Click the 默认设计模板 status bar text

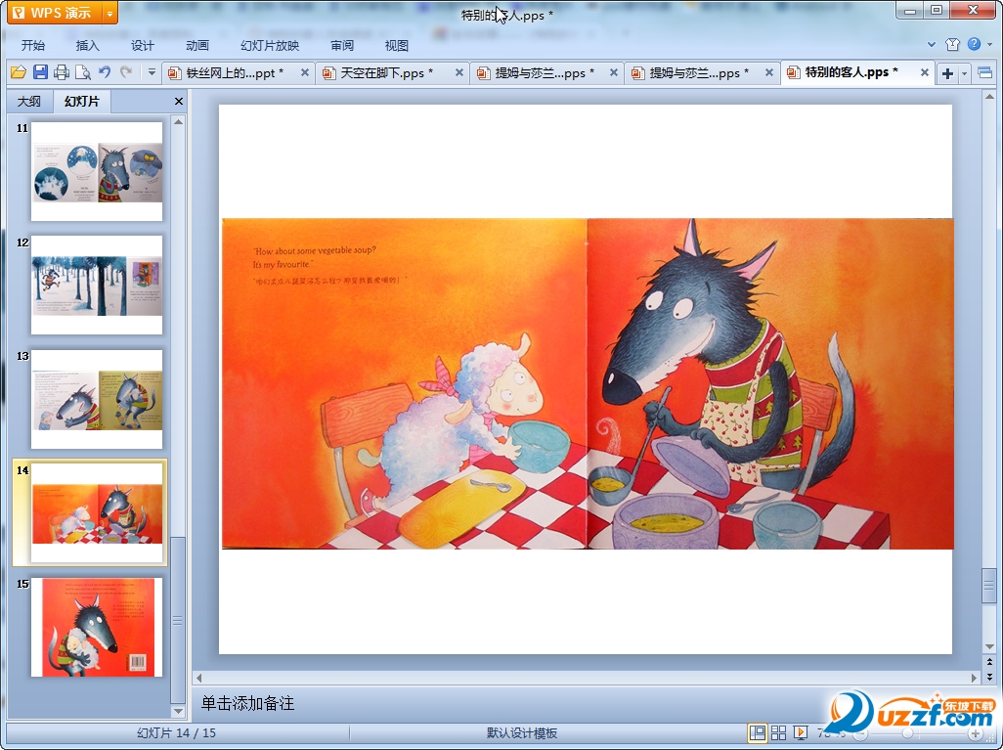click(x=521, y=732)
